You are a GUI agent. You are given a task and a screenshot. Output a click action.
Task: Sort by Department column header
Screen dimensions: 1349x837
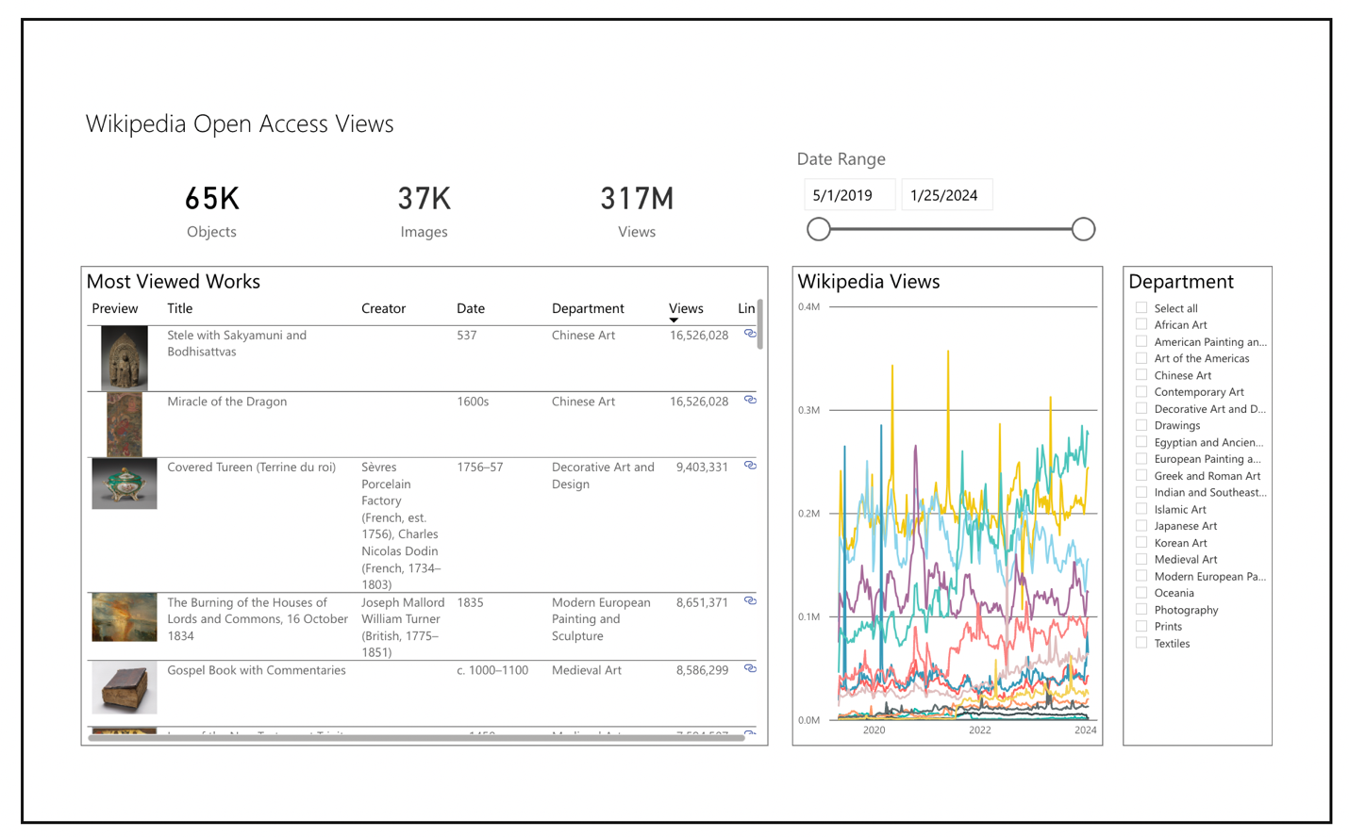tap(588, 308)
